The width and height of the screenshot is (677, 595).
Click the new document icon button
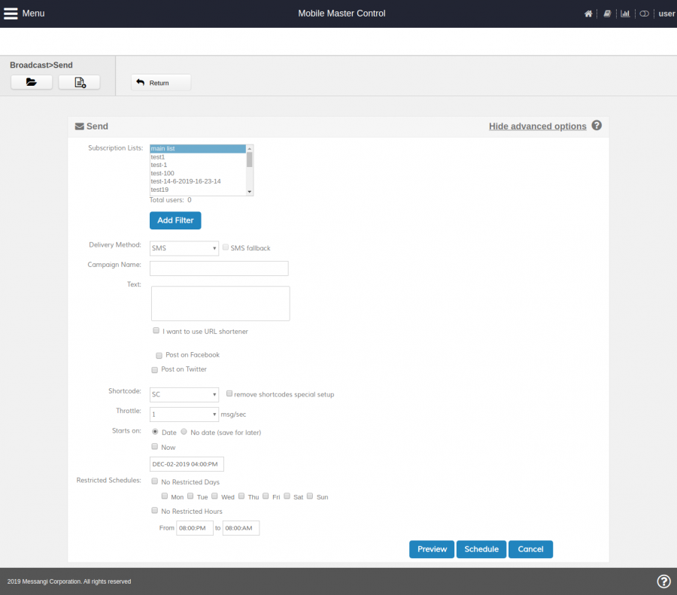(x=79, y=83)
